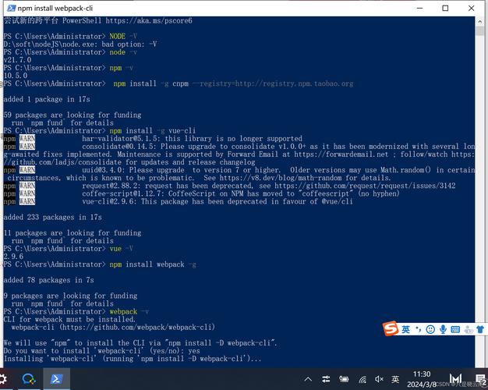488x390 pixels.
Task: Click '9 packages are looking for funding'
Action: 70,296
